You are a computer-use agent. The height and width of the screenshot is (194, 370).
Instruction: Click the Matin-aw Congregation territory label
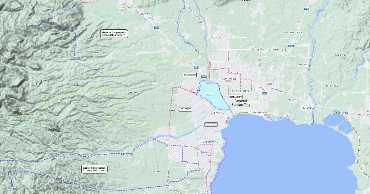click(x=114, y=34)
